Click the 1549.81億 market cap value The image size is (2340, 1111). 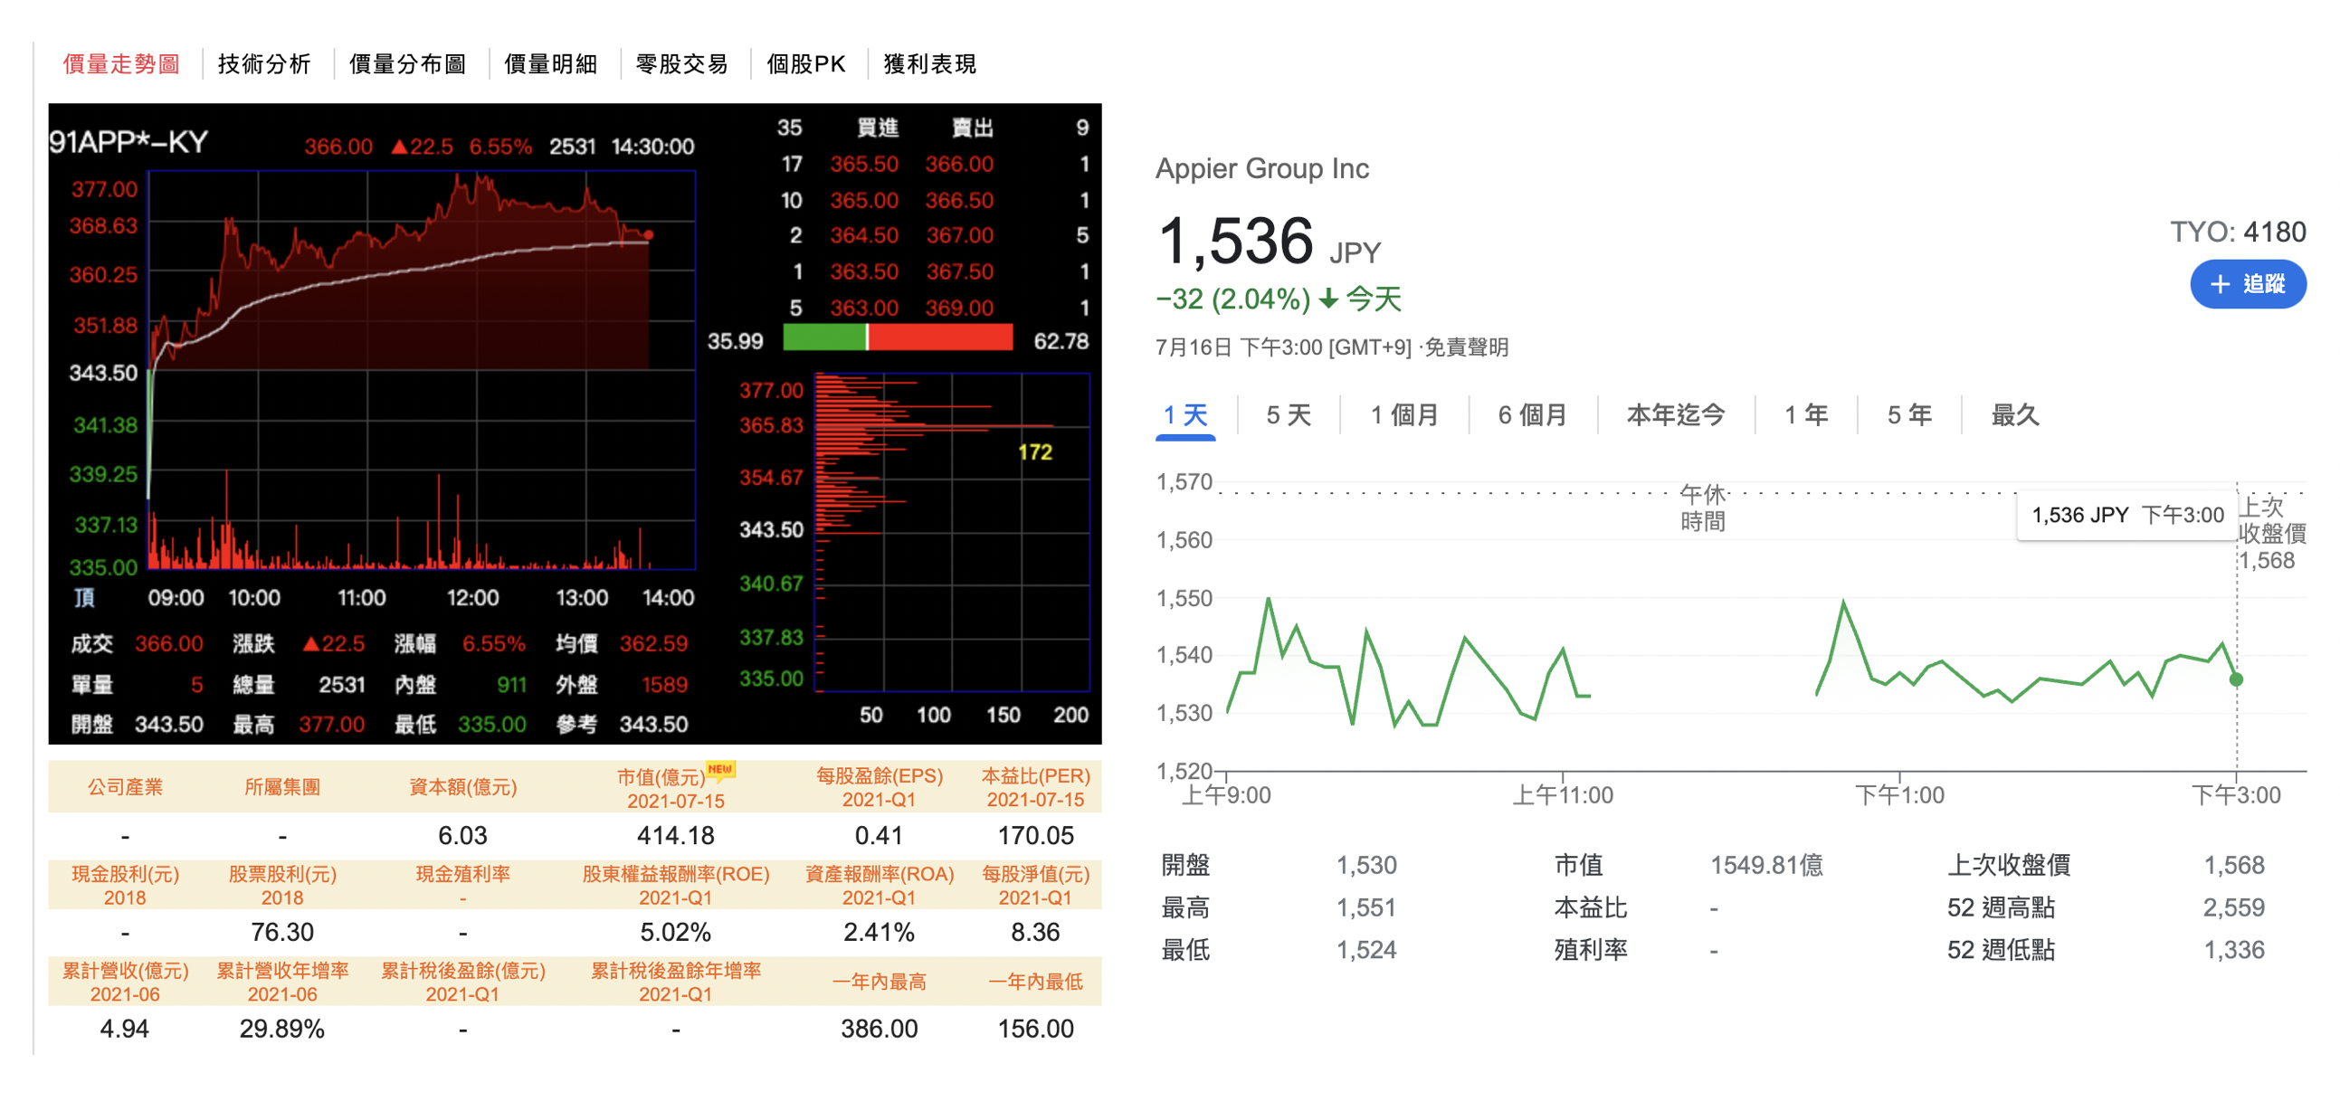tap(1767, 866)
